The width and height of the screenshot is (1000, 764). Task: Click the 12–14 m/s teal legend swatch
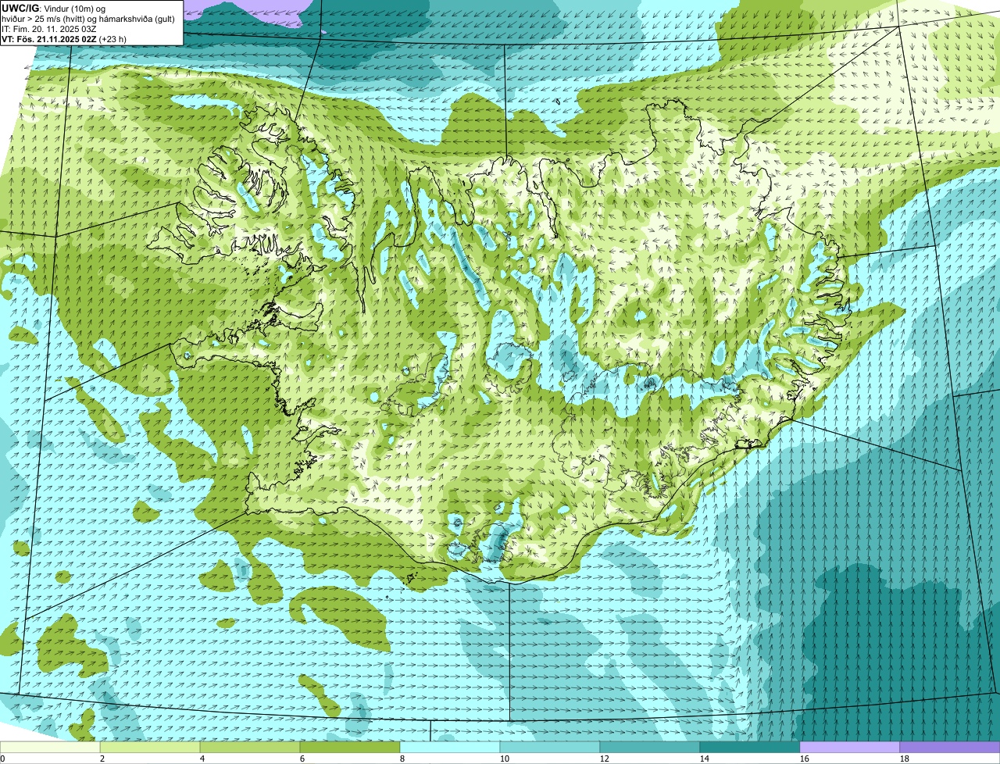650,748
